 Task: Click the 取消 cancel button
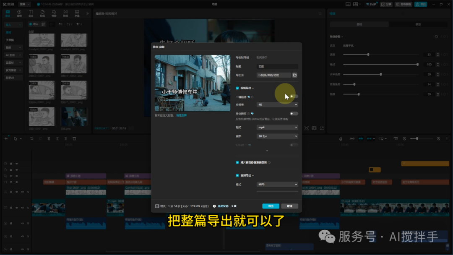290,206
